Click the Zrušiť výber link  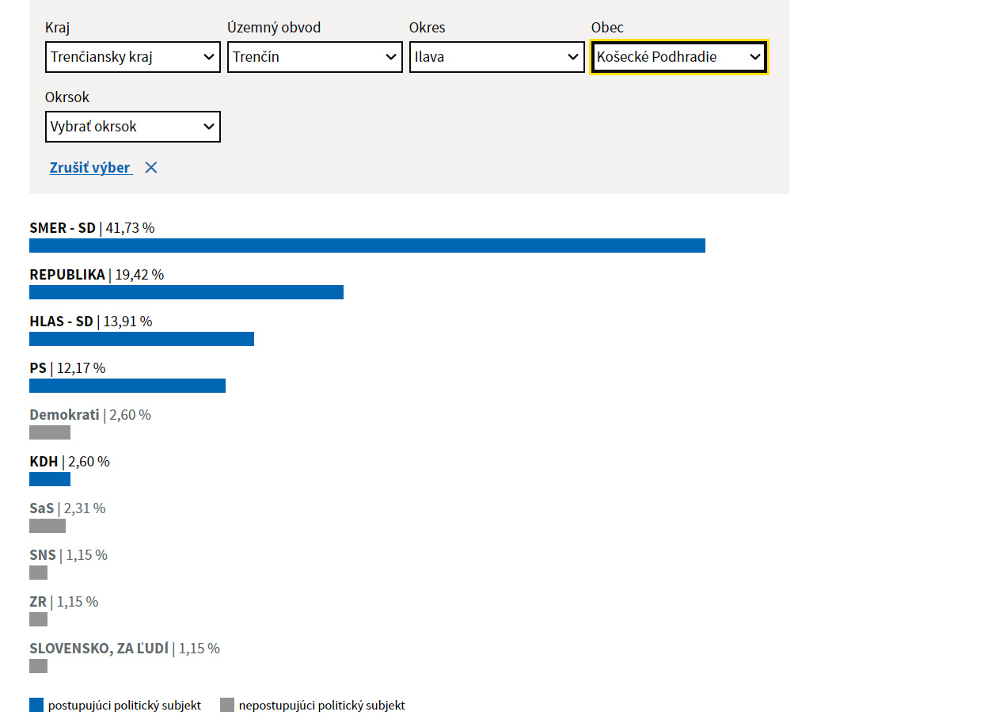[90, 168]
